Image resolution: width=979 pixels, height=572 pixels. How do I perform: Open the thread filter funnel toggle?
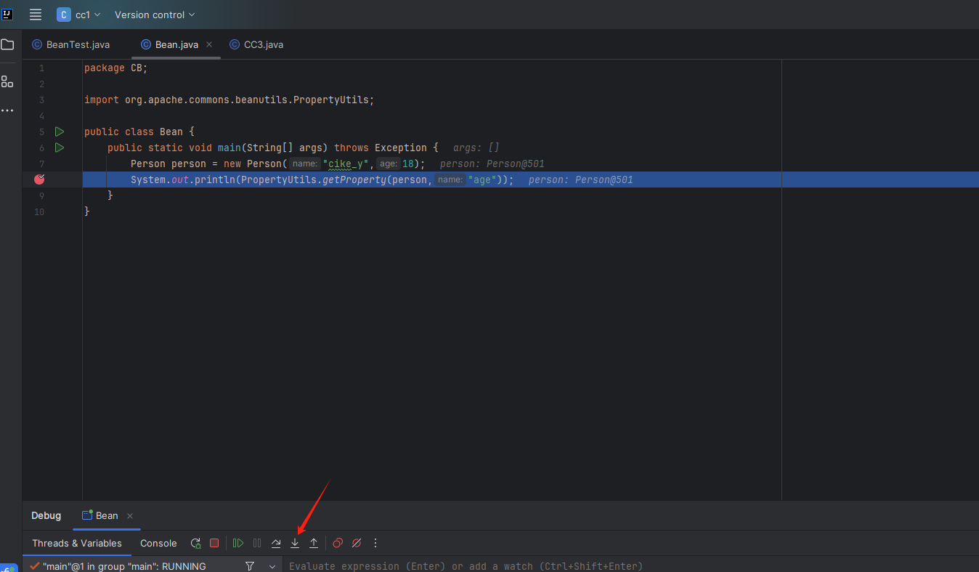coord(249,565)
